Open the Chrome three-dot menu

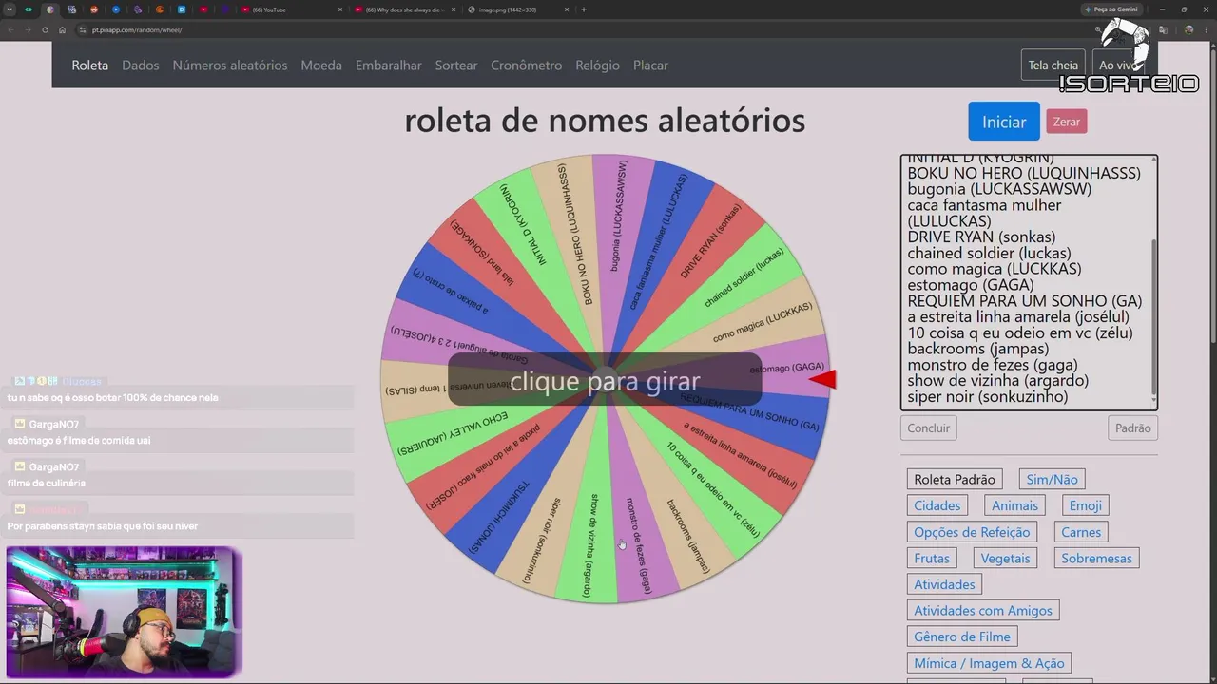1206,30
